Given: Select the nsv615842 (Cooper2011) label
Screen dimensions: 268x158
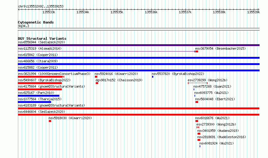Looking at the screenshot, I should point(38,55).
